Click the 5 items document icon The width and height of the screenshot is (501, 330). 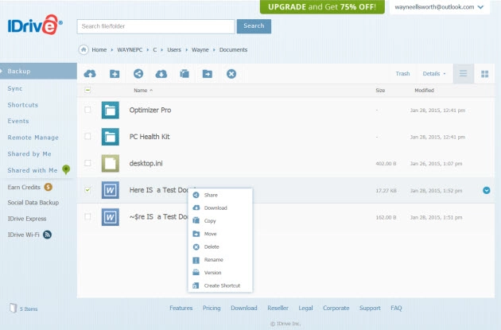(13, 308)
